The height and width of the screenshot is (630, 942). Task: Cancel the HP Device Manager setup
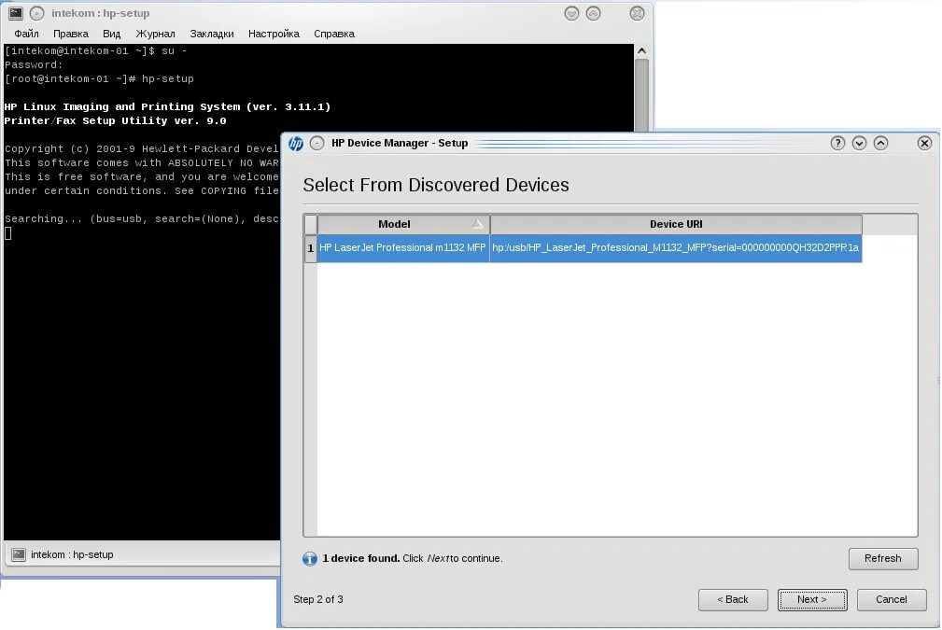coord(892,599)
